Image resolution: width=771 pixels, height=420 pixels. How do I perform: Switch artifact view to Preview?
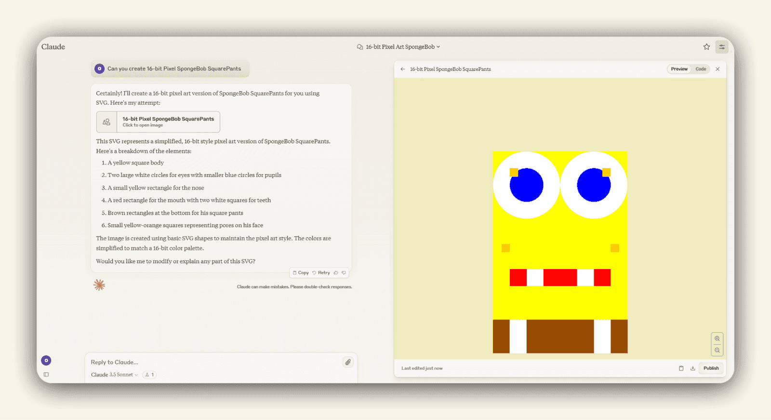click(679, 69)
